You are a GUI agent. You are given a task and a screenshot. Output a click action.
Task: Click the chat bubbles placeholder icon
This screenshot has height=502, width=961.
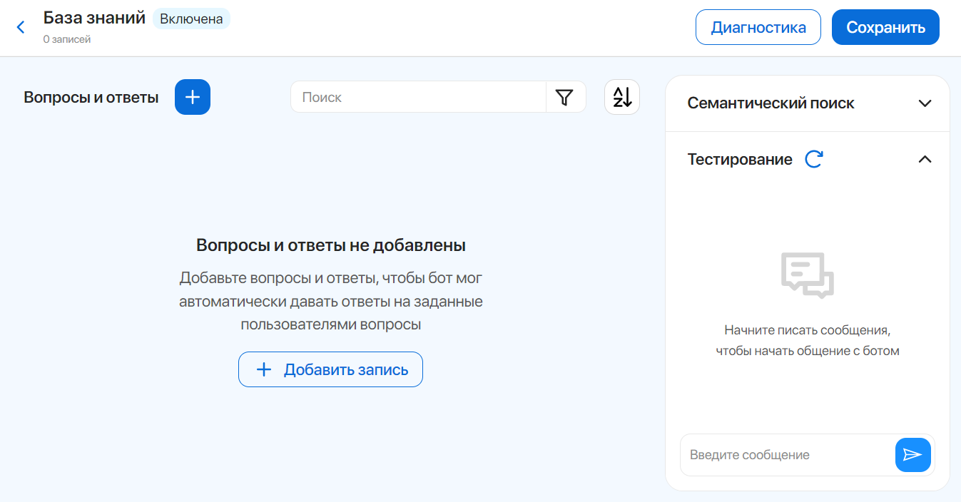coord(807,275)
